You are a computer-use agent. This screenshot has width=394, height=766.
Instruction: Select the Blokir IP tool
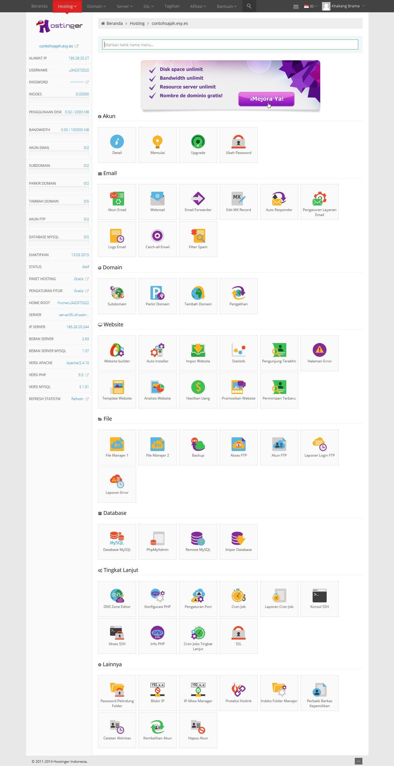click(157, 693)
